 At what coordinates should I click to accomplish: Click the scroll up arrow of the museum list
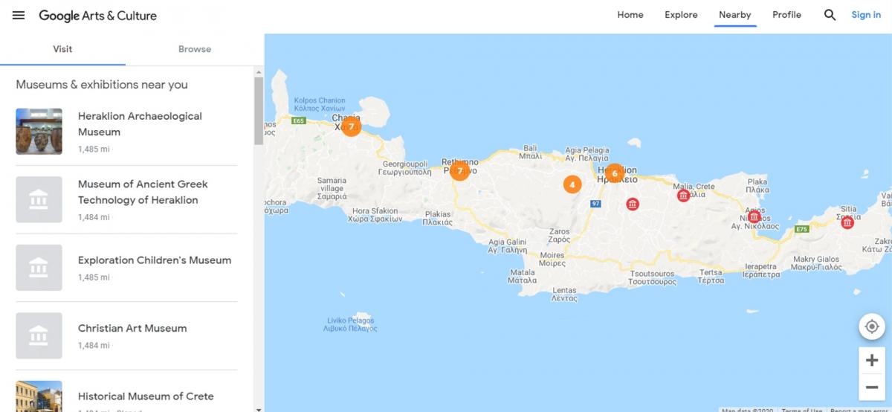click(259, 72)
